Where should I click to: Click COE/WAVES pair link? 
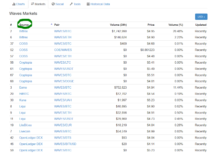coord(63,50)
